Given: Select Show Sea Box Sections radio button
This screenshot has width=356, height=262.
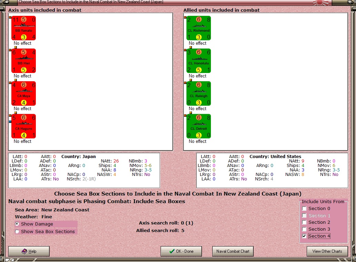Looking at the screenshot, I should (17, 232).
